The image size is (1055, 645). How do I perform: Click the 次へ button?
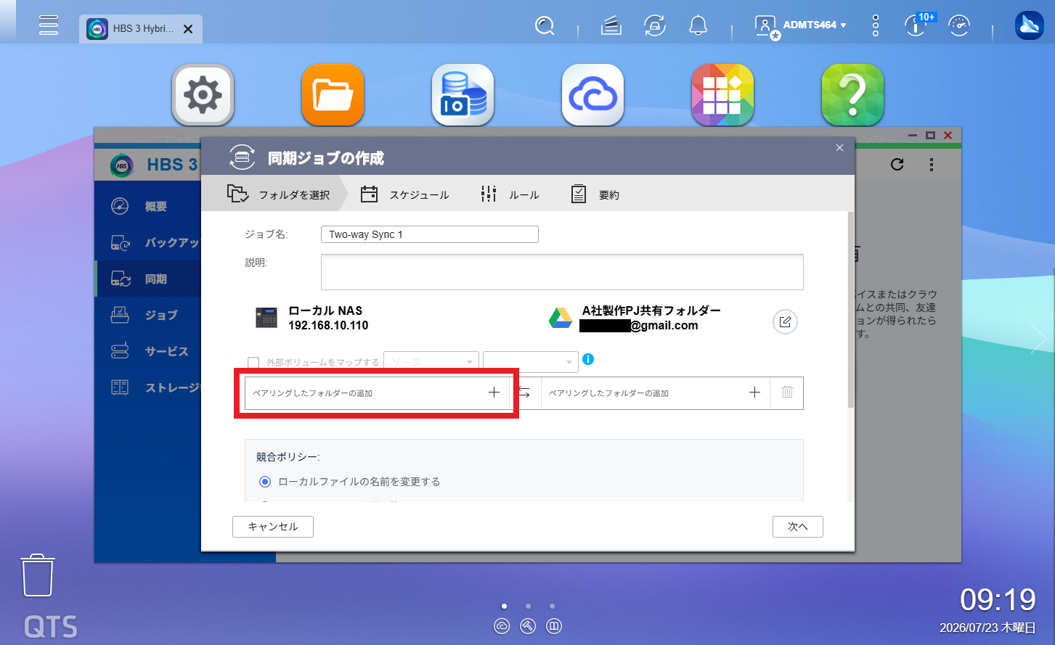pos(798,527)
